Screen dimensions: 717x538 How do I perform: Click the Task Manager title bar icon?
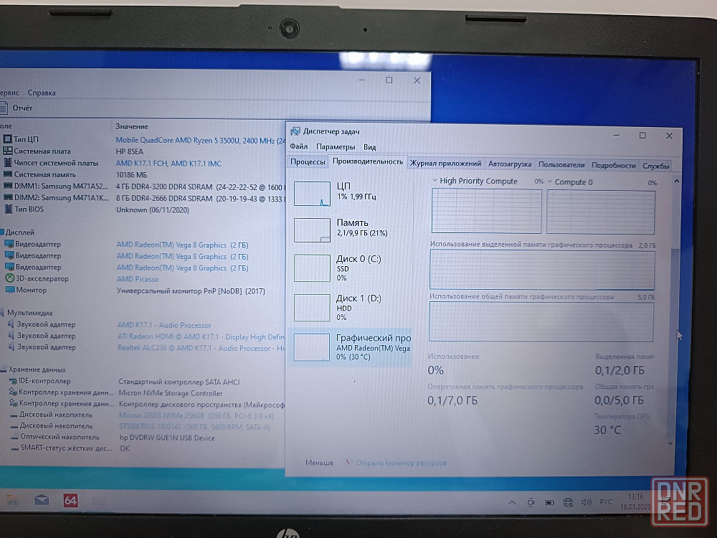[x=295, y=131]
